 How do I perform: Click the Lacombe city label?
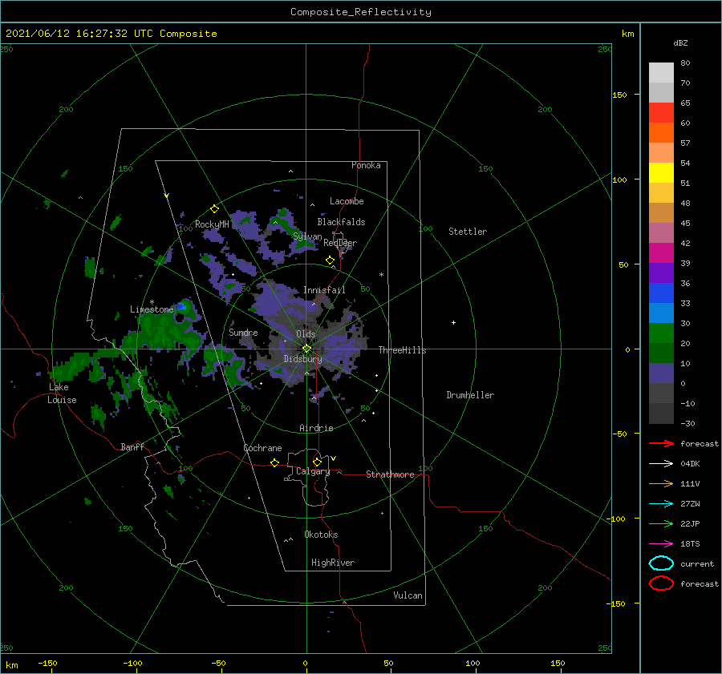tap(347, 201)
